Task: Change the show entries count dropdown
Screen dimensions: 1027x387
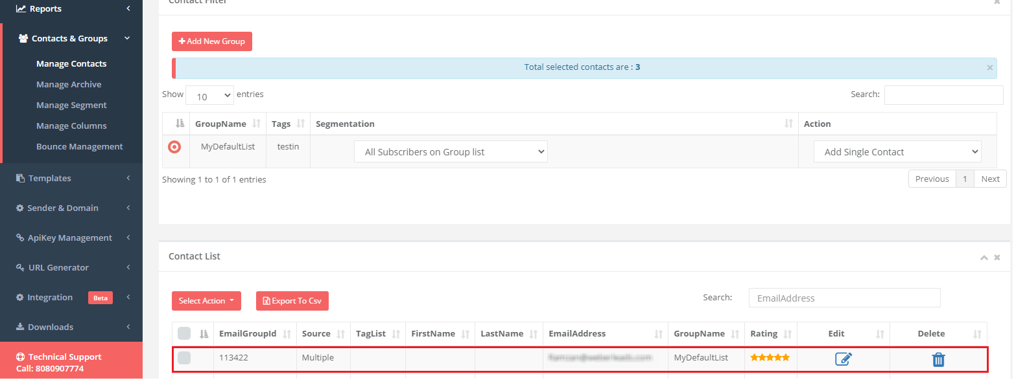Action: pyautogui.click(x=209, y=96)
